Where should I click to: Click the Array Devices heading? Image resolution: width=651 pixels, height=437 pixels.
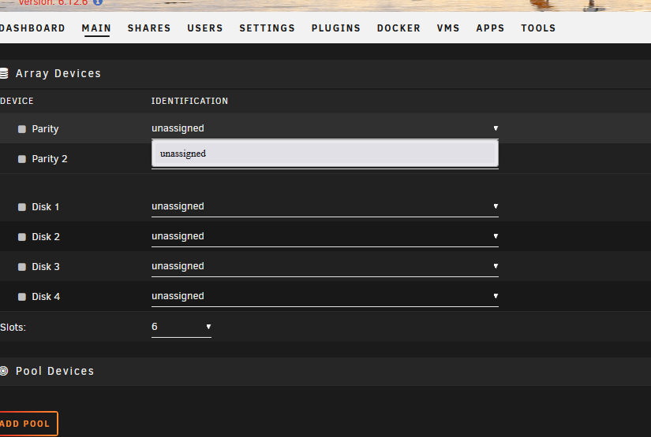pos(58,73)
